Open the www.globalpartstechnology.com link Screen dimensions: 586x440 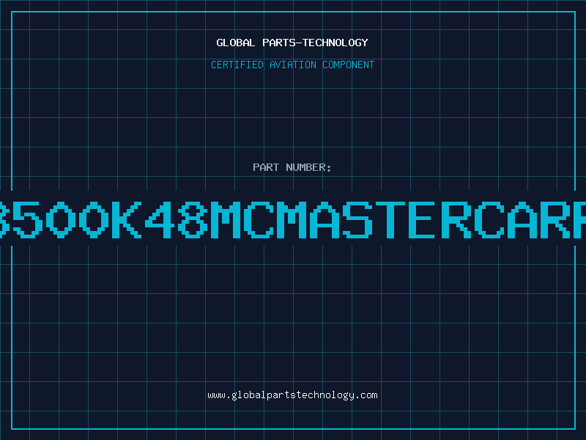tap(292, 395)
